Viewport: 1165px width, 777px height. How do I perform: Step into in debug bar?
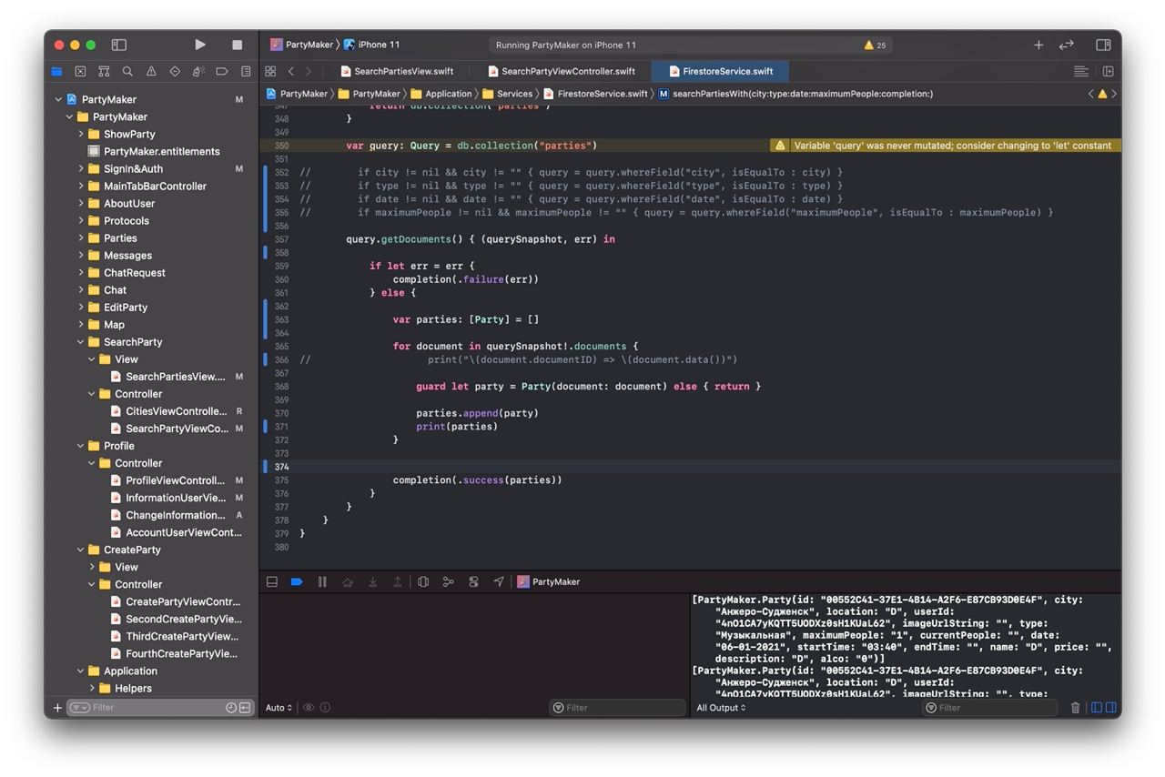(372, 581)
